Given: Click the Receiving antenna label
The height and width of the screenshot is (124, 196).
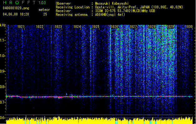Looking at the screenshot, I should pos(72,15).
